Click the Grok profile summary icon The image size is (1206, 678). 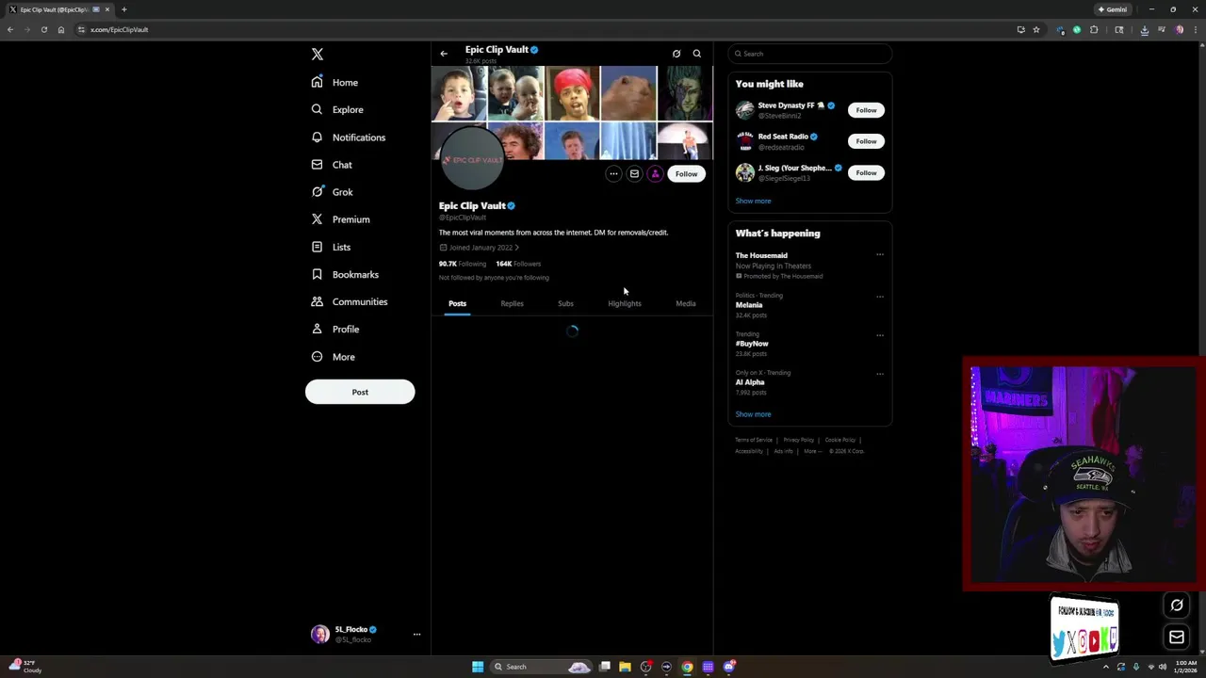676,54
